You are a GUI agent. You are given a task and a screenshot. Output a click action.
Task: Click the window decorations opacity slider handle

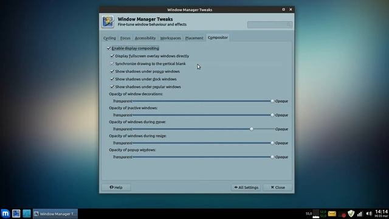[272, 101]
